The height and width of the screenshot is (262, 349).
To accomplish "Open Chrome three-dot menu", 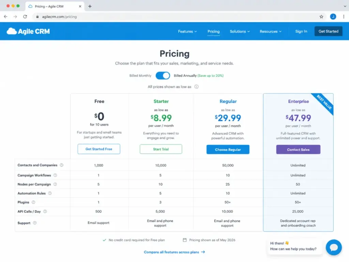I will click(344, 17).
